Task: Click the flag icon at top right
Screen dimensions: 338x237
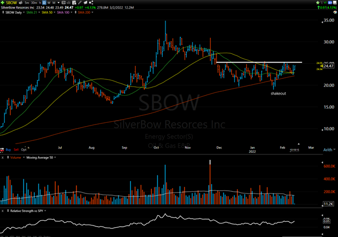Action: point(322,3)
